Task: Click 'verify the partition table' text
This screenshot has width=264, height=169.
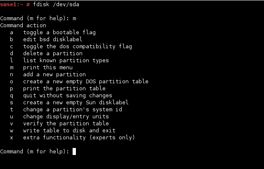Action: [66, 123]
